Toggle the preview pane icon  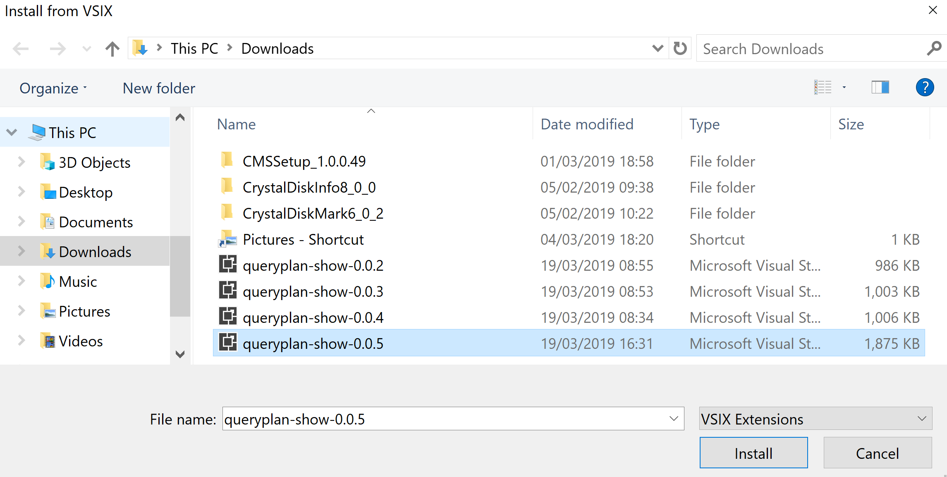tap(880, 88)
